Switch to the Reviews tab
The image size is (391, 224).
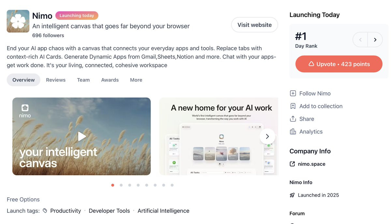point(56,80)
